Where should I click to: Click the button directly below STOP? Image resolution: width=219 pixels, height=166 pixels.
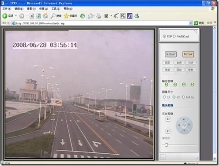coord(191,63)
